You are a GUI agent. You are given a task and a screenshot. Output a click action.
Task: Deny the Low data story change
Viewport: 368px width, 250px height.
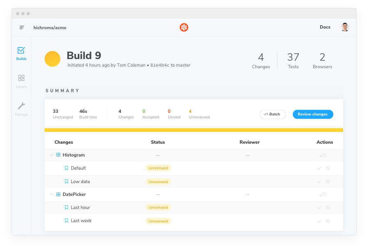click(328, 182)
